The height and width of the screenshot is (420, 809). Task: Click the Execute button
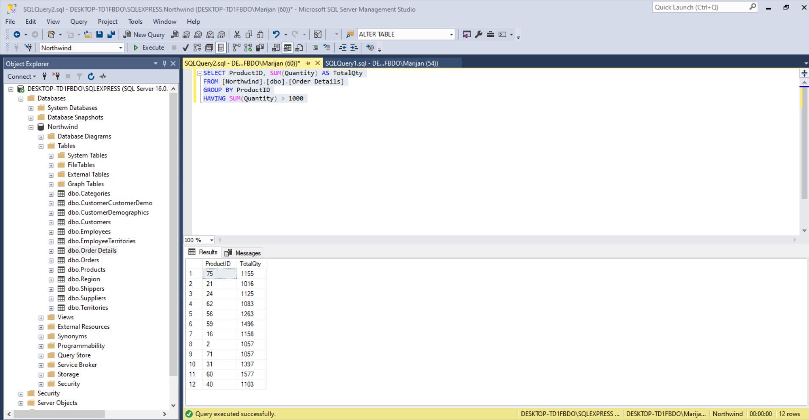point(149,48)
